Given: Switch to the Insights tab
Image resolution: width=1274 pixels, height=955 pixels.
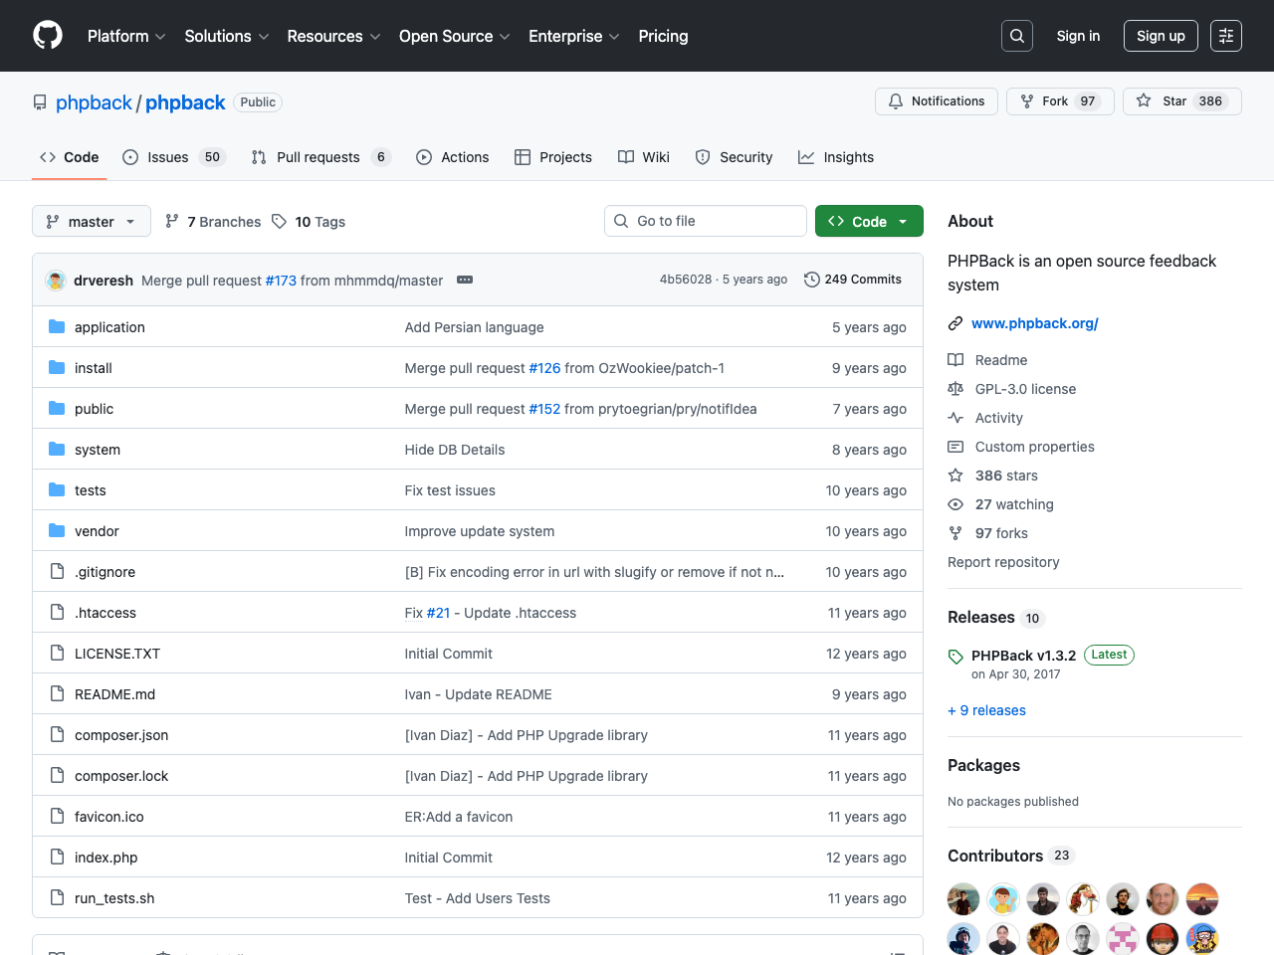Looking at the screenshot, I should [x=848, y=157].
